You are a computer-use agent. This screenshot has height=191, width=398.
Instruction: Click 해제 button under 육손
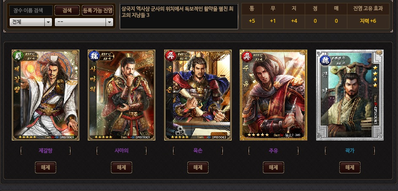click(198, 167)
